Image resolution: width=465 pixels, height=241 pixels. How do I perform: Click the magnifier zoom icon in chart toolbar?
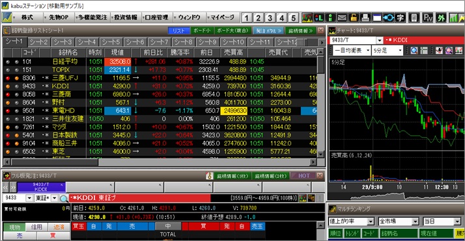(x=414, y=51)
